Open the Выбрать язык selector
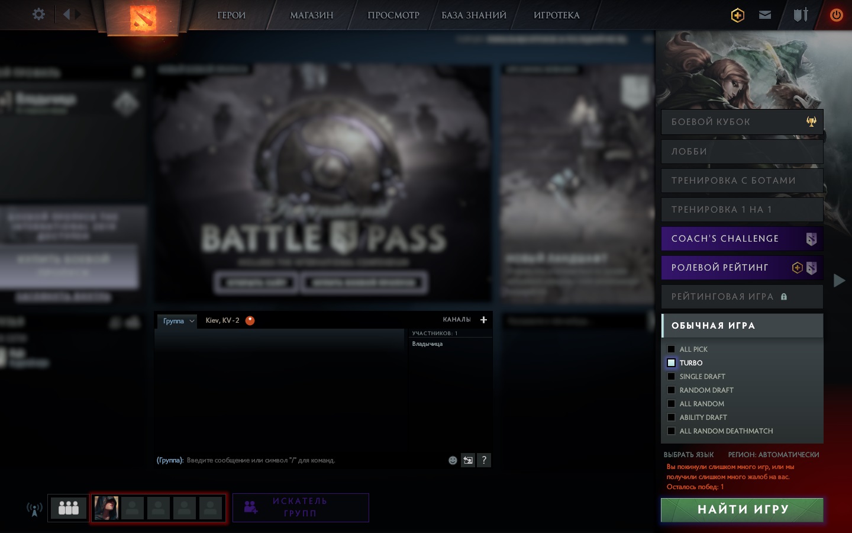Image resolution: width=852 pixels, height=533 pixels. pyautogui.click(x=689, y=455)
